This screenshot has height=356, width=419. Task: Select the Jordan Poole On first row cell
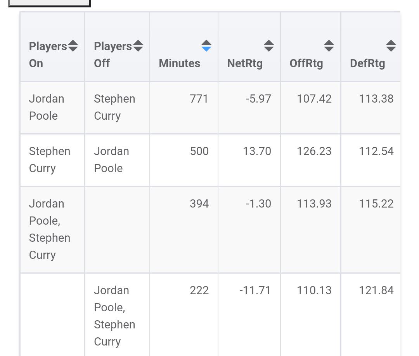[47, 107]
